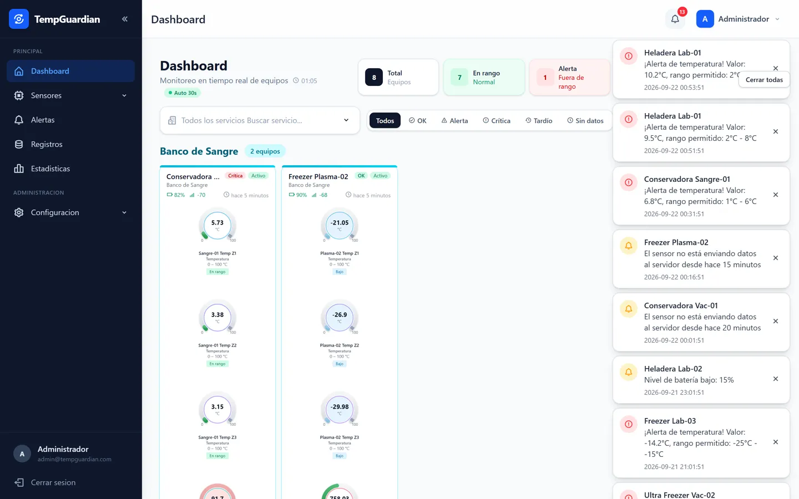Image resolution: width=799 pixels, height=499 pixels.
Task: Click Cerrar todas button
Action: [764, 80]
